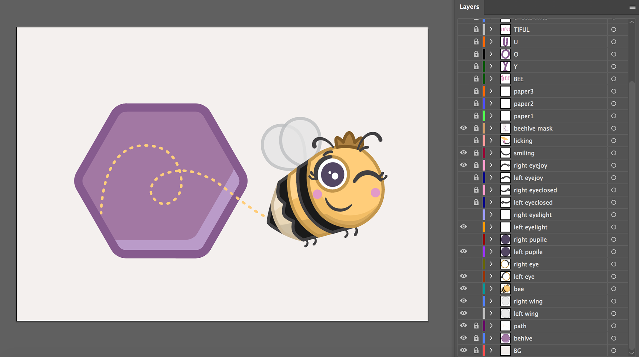Click target circle for left wing layer

tap(613, 313)
